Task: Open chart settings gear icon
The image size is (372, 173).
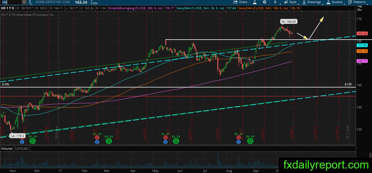Action: (x=264, y=2)
